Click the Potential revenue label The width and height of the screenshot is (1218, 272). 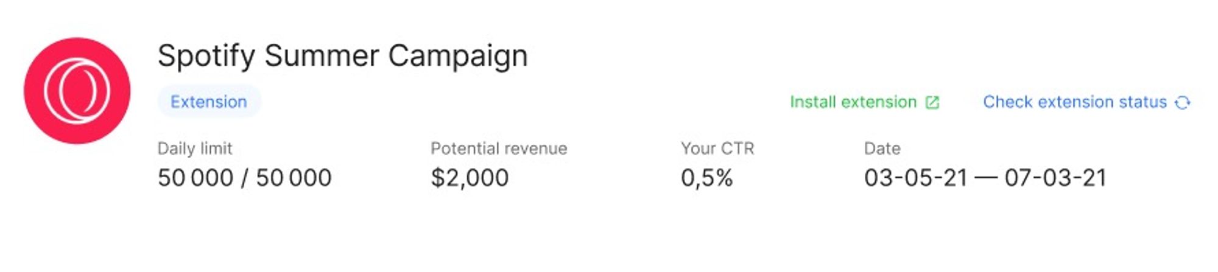pos(499,148)
